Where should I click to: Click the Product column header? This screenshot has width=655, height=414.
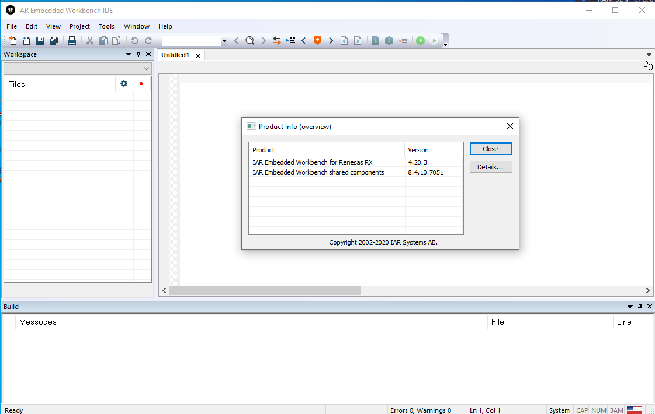pos(327,150)
